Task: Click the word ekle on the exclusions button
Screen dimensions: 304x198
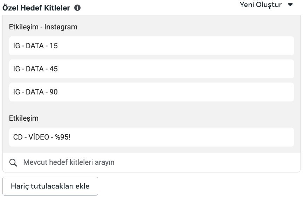Action: click(x=82, y=186)
